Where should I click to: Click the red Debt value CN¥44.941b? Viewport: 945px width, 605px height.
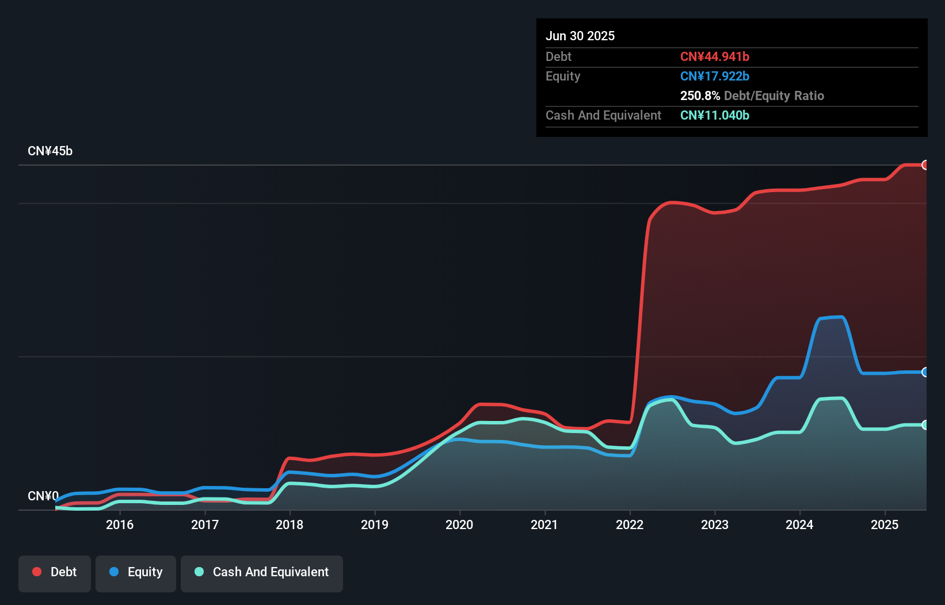point(715,56)
